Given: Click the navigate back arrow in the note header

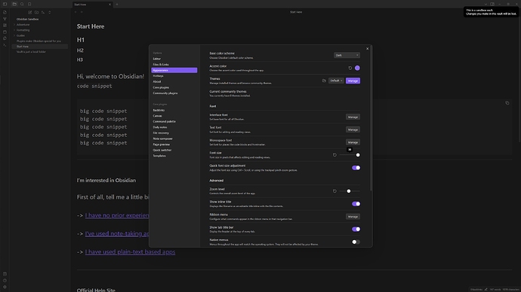Looking at the screenshot, I should 76,12.
